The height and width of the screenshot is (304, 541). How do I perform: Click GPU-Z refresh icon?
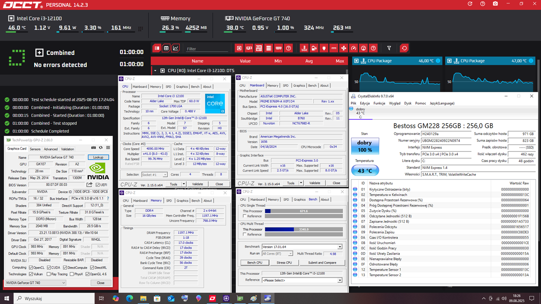point(101,148)
